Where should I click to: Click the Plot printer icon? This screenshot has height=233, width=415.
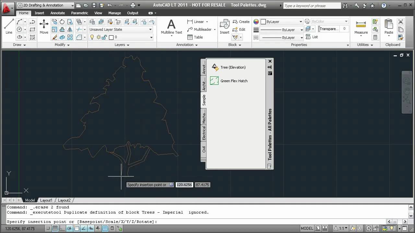(133, 5)
